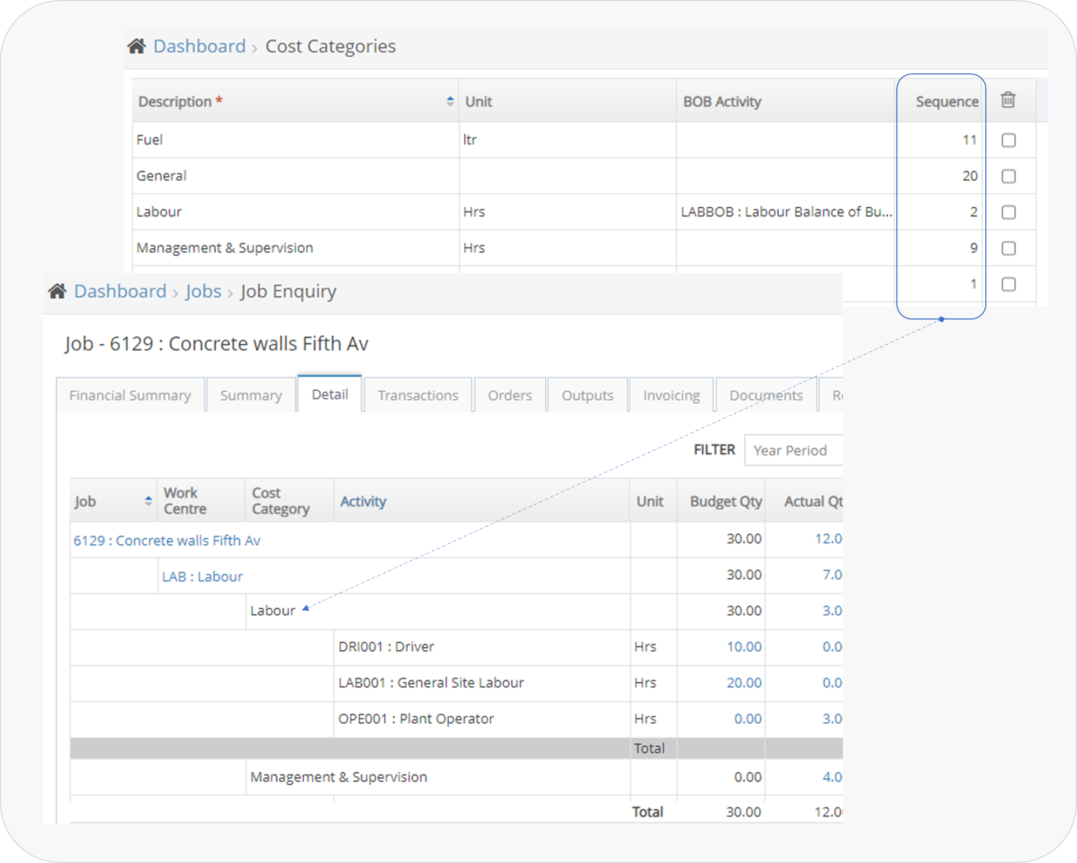The height and width of the screenshot is (863, 1077).
Task: Check the checkbox on the Fuel row
Action: tap(1008, 140)
